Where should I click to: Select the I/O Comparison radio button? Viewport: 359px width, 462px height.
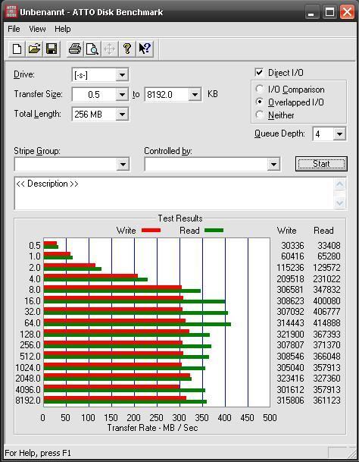(260, 89)
